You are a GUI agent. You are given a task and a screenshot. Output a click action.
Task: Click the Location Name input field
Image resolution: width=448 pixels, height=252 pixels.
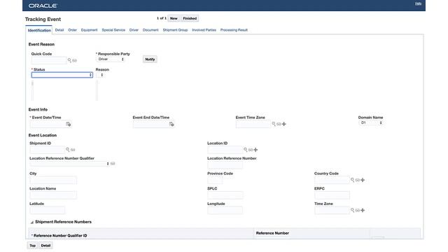point(53,195)
